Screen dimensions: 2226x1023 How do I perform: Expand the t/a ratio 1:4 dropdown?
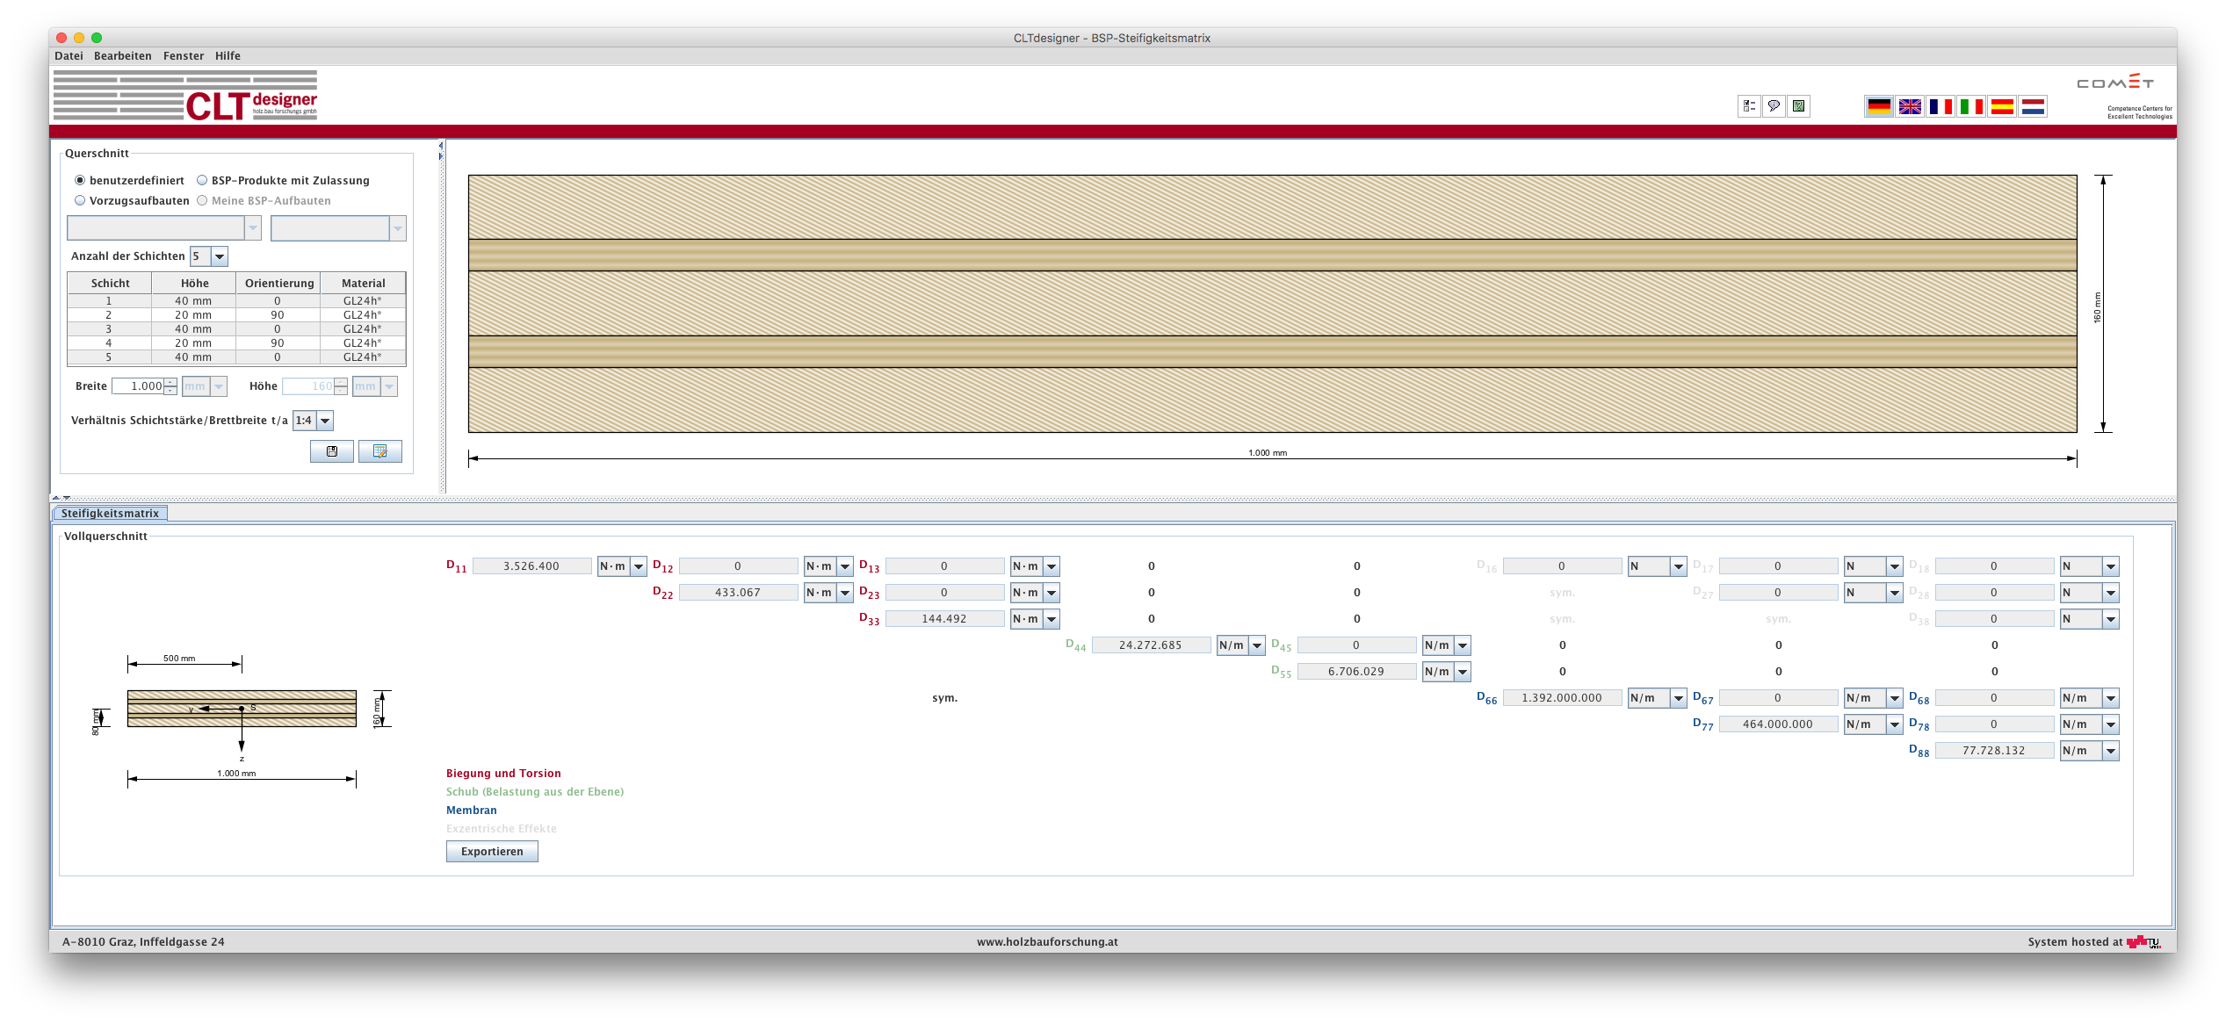pos(324,421)
